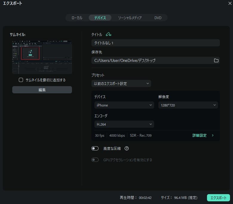This screenshot has height=204, width=233.
Task: Open the 詳細設定 link
Action: [x=200, y=136]
